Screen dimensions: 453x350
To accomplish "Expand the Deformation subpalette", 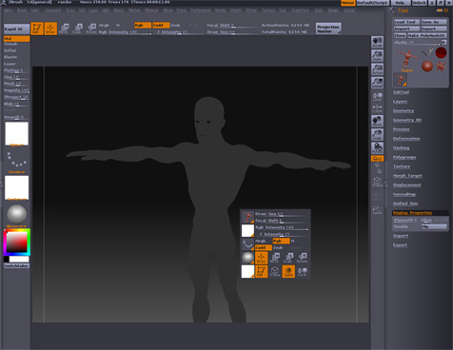I will point(406,139).
